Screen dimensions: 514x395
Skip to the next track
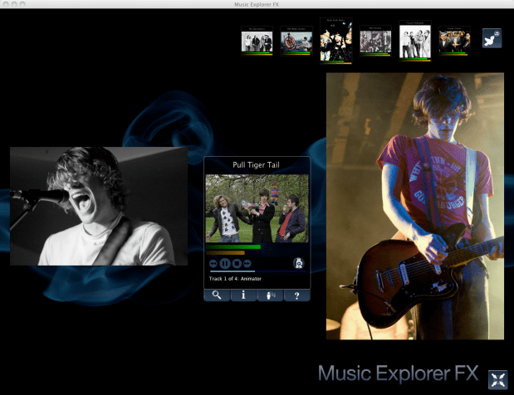247,262
